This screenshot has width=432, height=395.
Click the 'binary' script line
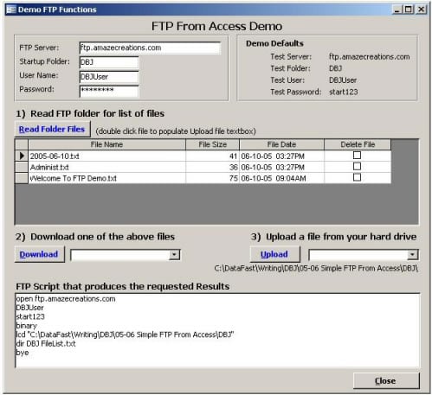click(x=27, y=326)
